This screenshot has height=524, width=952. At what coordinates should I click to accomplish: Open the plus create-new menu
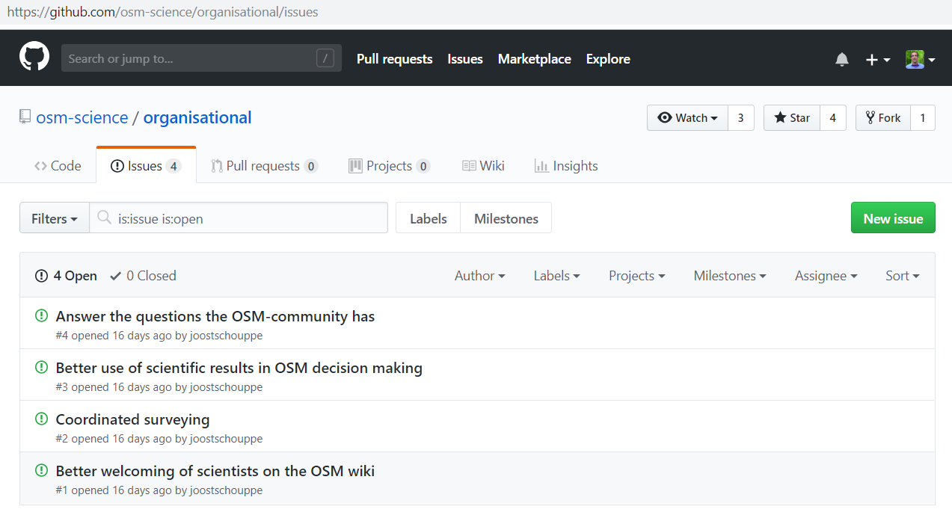click(878, 59)
